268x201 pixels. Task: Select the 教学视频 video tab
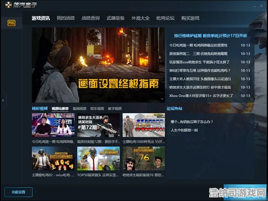115,109
